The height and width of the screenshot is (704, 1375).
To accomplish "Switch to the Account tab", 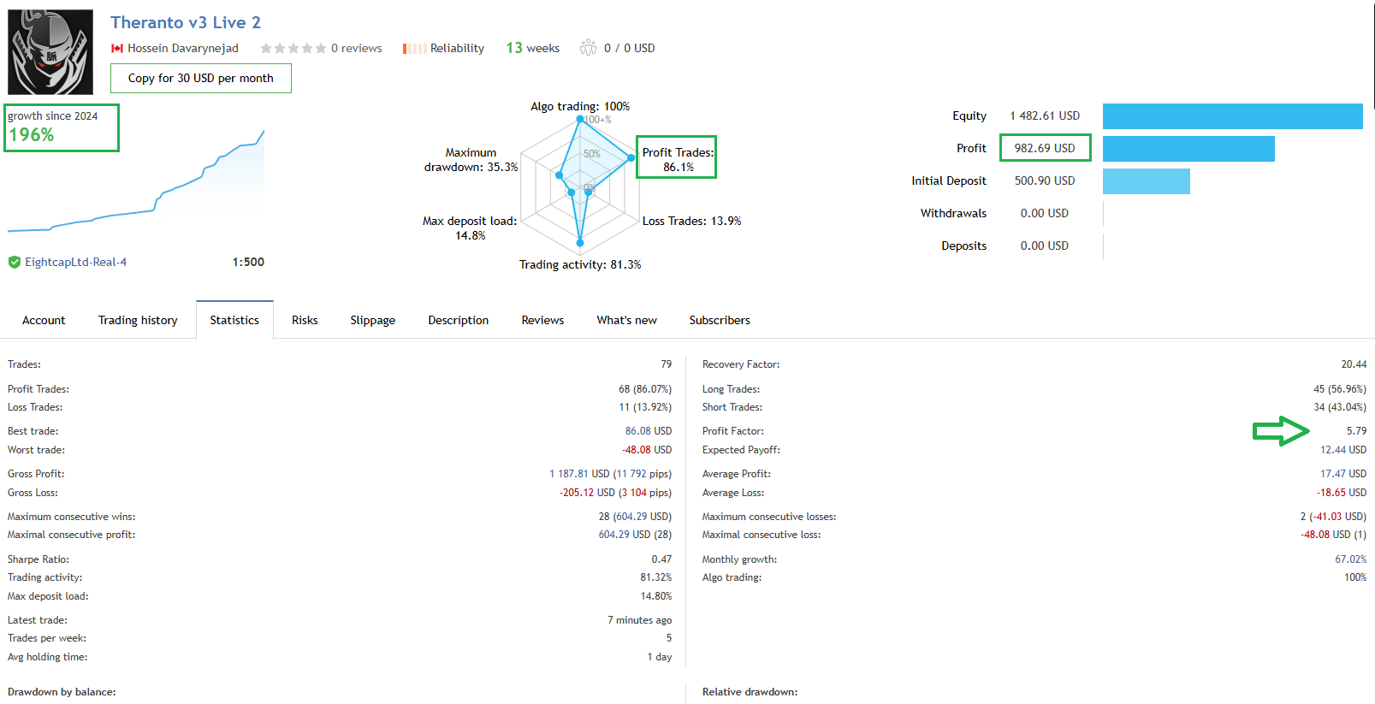I will click(44, 320).
